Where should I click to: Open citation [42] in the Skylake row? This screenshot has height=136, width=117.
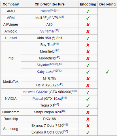(x=51, y=64)
